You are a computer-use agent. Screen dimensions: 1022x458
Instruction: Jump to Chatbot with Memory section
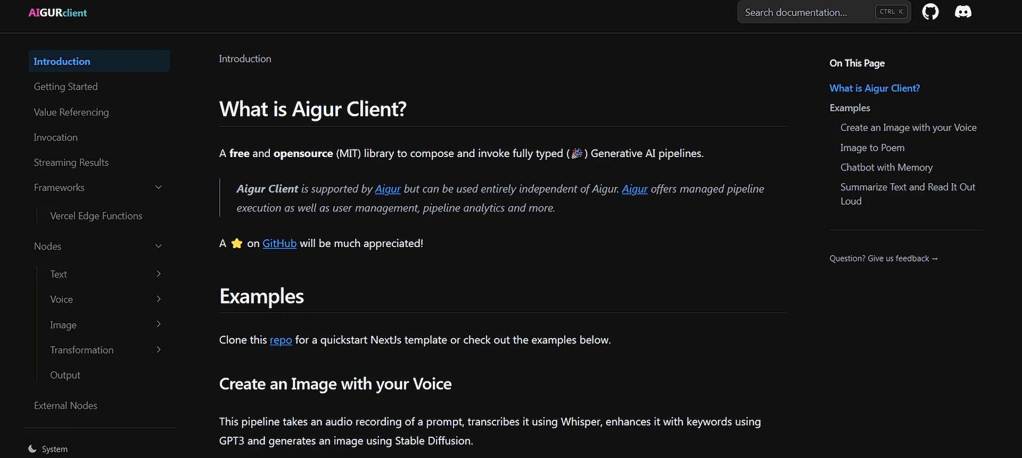886,167
